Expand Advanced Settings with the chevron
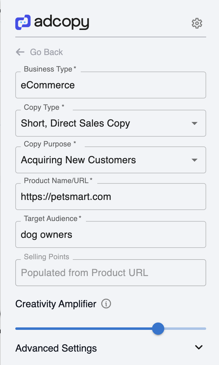 (x=199, y=347)
